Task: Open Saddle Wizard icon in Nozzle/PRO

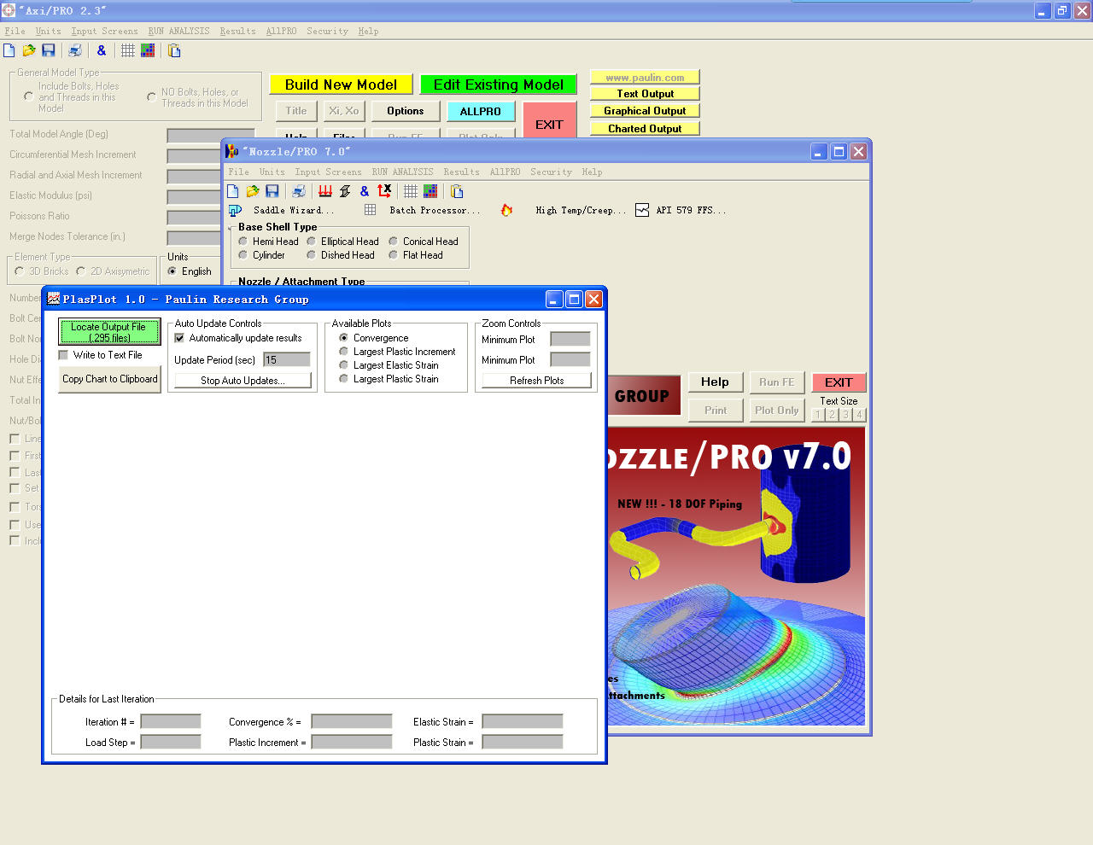Action: [x=236, y=210]
